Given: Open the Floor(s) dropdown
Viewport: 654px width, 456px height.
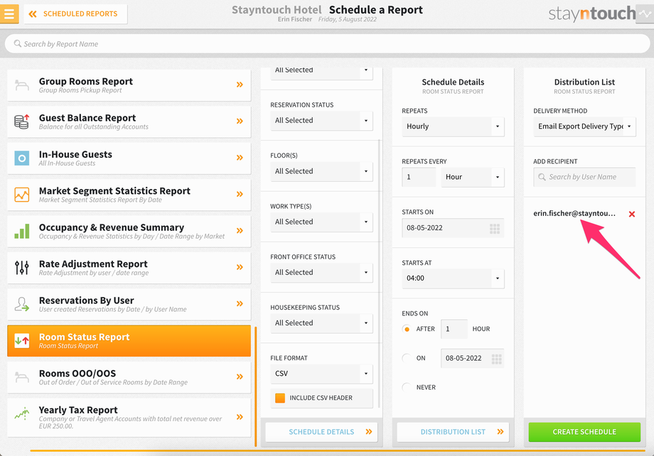Looking at the screenshot, I should (x=321, y=171).
